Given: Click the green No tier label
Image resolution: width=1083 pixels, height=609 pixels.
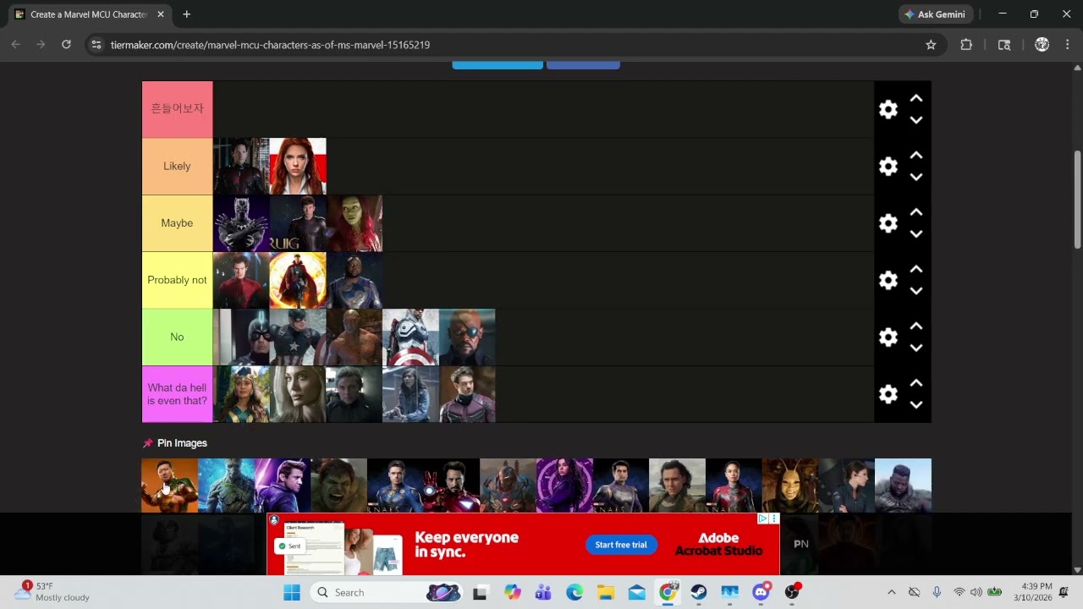Looking at the screenshot, I should pyautogui.click(x=177, y=337).
